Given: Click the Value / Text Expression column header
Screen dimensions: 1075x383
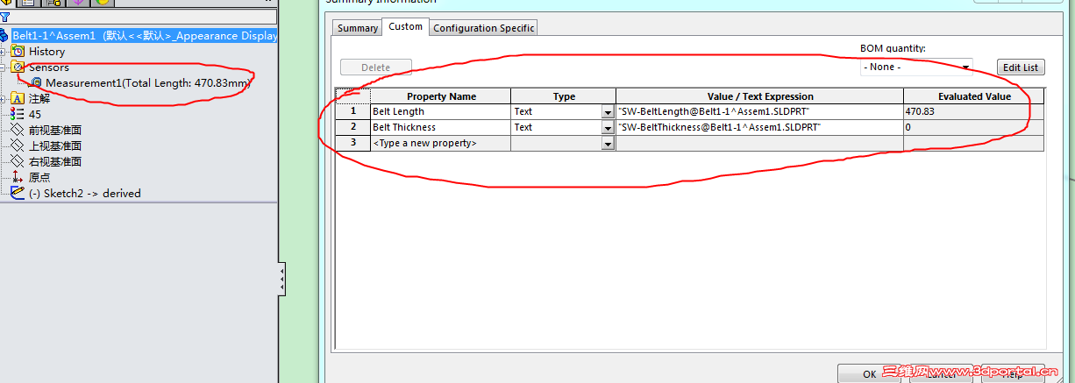Looking at the screenshot, I should coord(760,96).
